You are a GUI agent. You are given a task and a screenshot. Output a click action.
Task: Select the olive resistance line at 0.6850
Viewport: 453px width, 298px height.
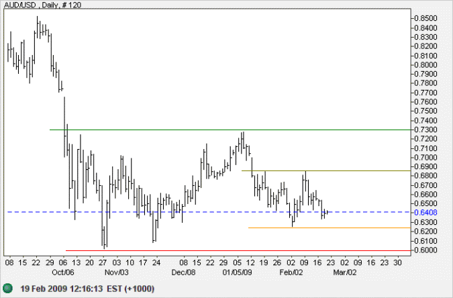(x=326, y=171)
